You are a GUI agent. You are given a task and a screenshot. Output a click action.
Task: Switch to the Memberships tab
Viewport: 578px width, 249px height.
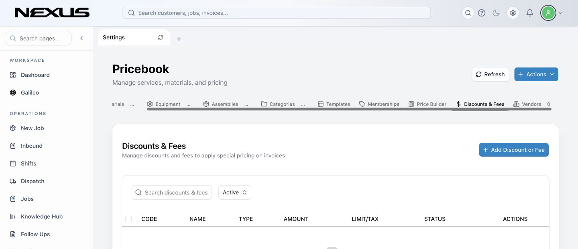click(379, 104)
